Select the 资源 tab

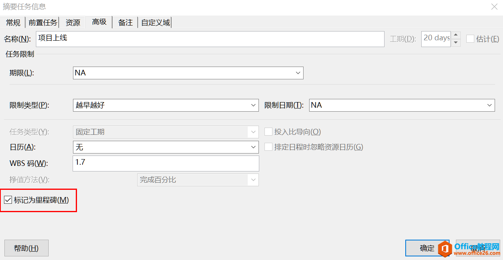(x=73, y=23)
